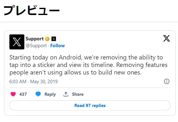The width and height of the screenshot is (178, 122).
Task: Like the post with the pink heart
Action: click(13, 94)
